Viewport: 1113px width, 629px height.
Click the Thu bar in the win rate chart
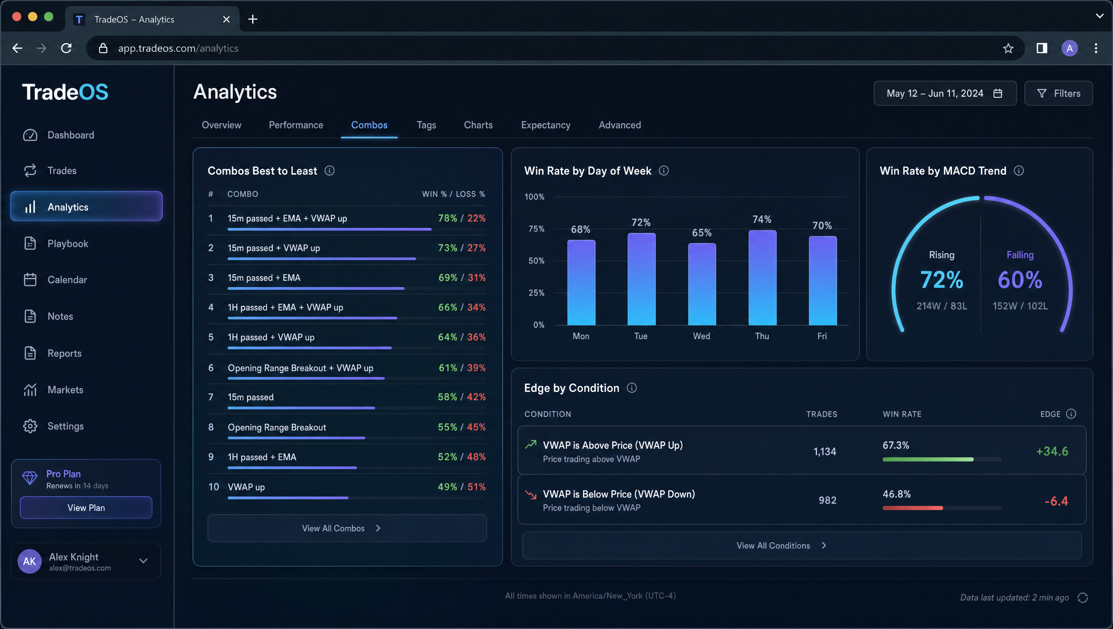(x=762, y=278)
